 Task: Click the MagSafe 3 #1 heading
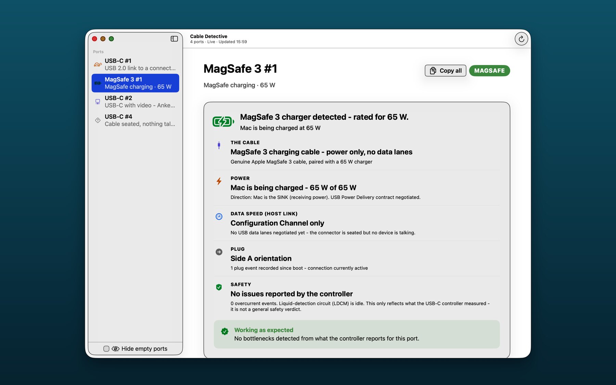click(x=240, y=69)
